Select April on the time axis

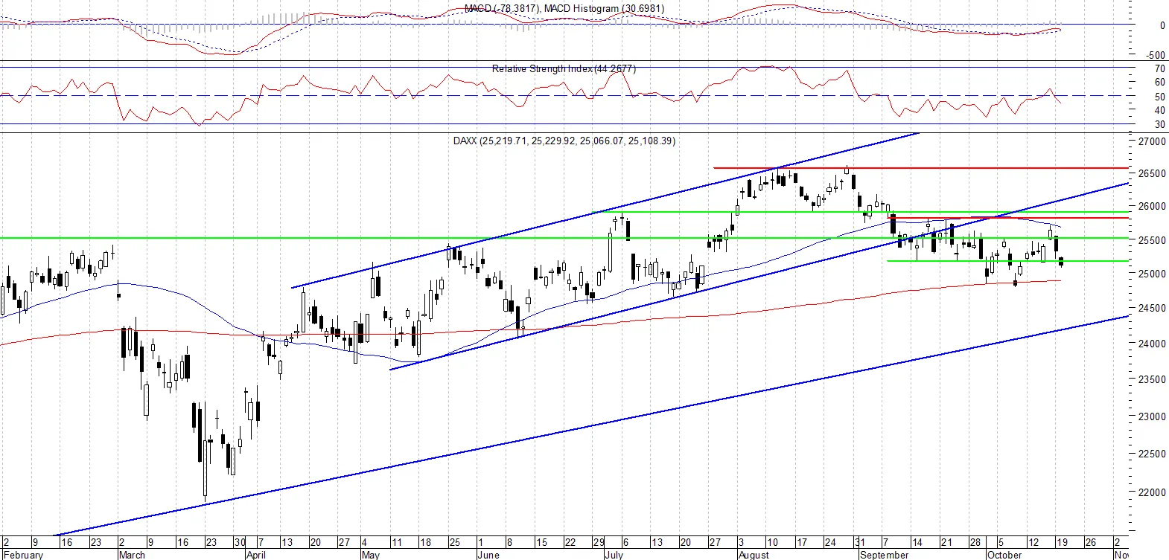(256, 555)
